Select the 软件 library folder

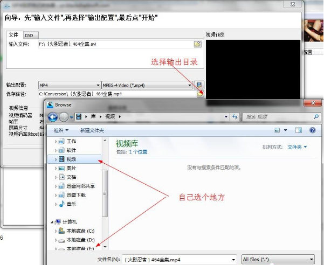coord(72,150)
